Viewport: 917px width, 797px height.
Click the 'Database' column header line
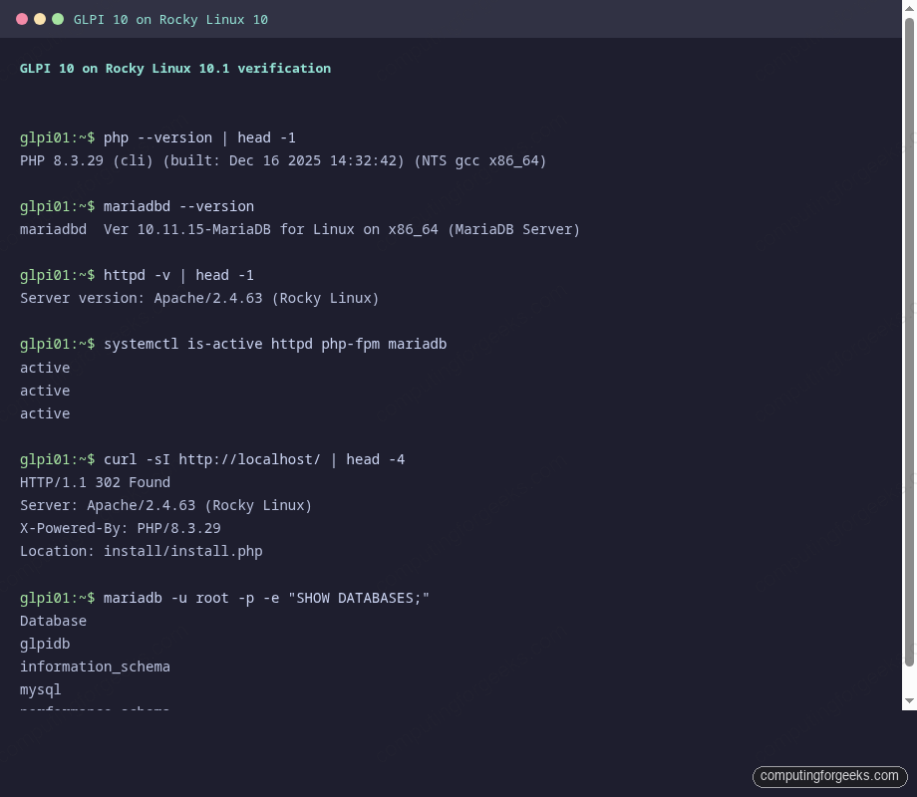53,621
